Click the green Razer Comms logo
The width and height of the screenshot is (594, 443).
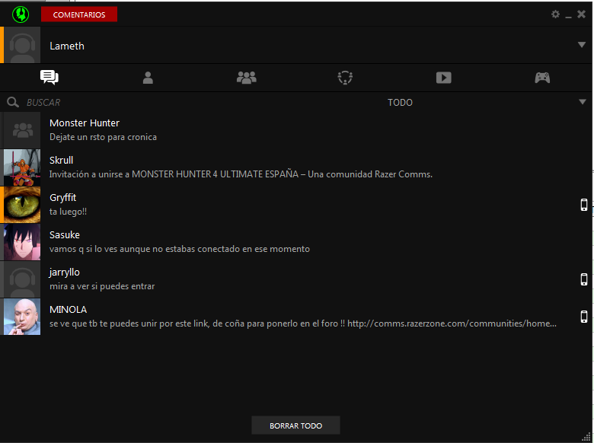coord(21,14)
